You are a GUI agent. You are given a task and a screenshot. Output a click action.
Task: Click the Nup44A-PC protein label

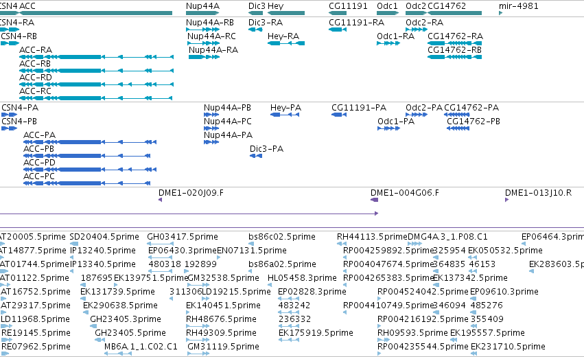[228, 122]
